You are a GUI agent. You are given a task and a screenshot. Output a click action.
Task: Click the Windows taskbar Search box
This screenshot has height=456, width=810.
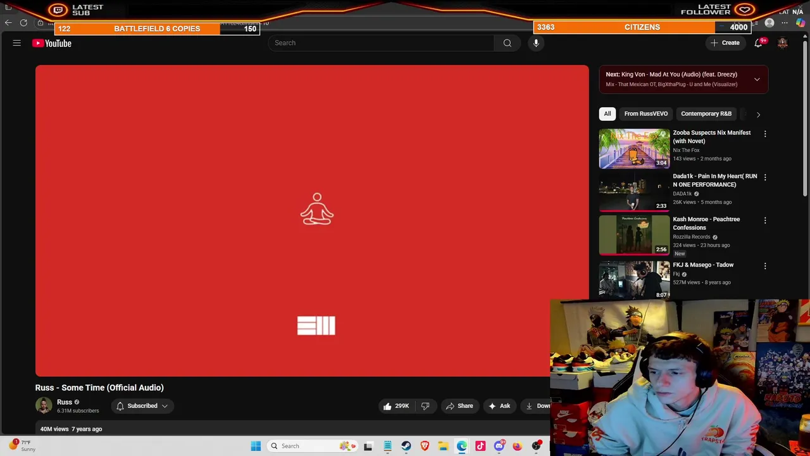point(313,446)
